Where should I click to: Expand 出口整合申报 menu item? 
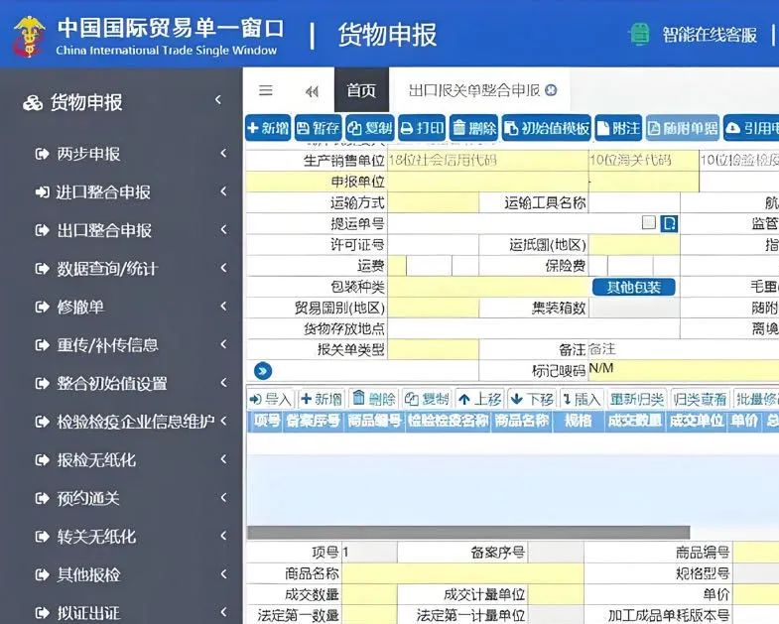(x=130, y=230)
